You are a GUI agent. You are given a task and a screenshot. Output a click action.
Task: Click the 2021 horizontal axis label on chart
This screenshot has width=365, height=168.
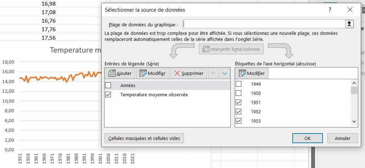click(133, 159)
